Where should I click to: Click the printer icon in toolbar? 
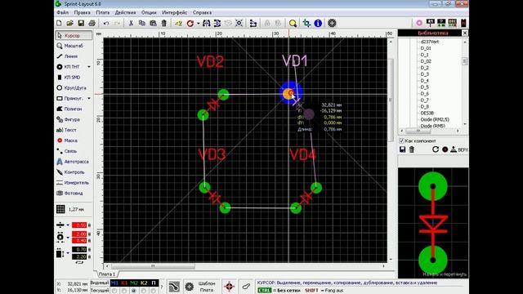tap(92, 23)
